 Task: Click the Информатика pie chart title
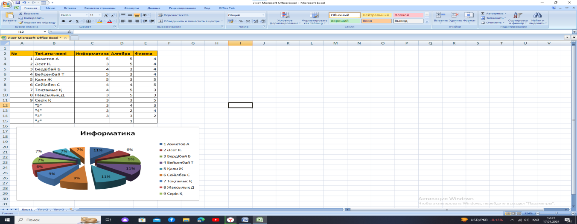click(x=108, y=133)
